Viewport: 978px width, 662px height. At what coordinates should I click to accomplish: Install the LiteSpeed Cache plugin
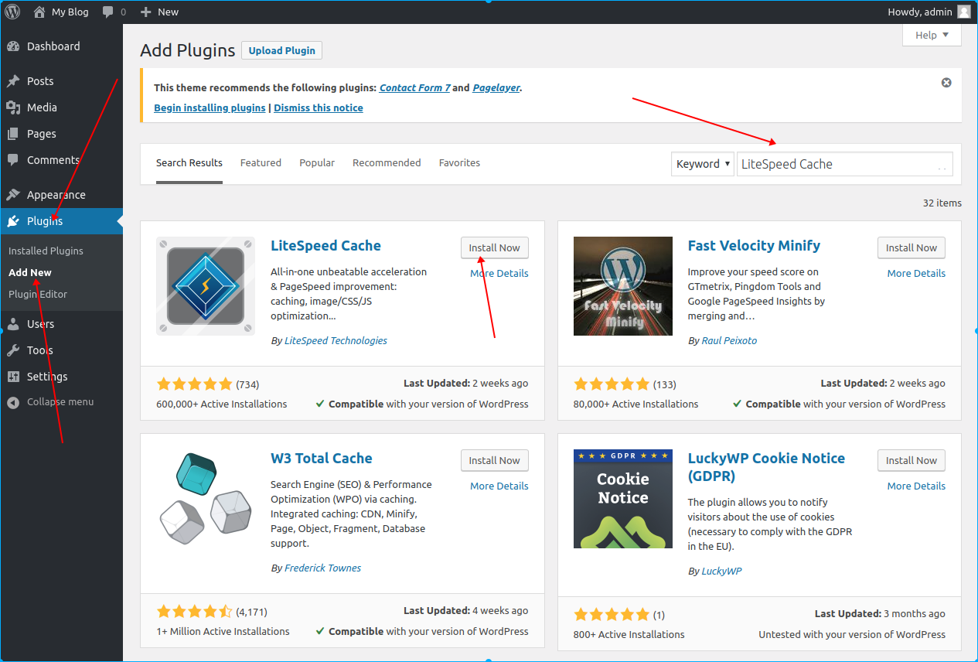click(x=495, y=248)
